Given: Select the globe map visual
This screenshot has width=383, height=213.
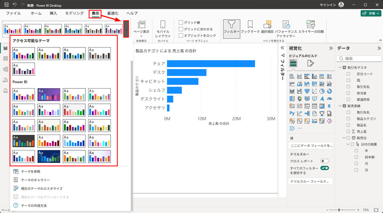Looking at the screenshot, I should coord(299,99).
